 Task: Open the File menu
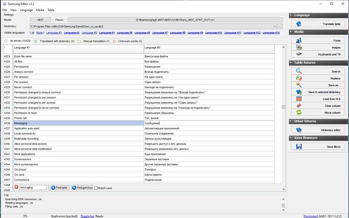pyautogui.click(x=4, y=10)
